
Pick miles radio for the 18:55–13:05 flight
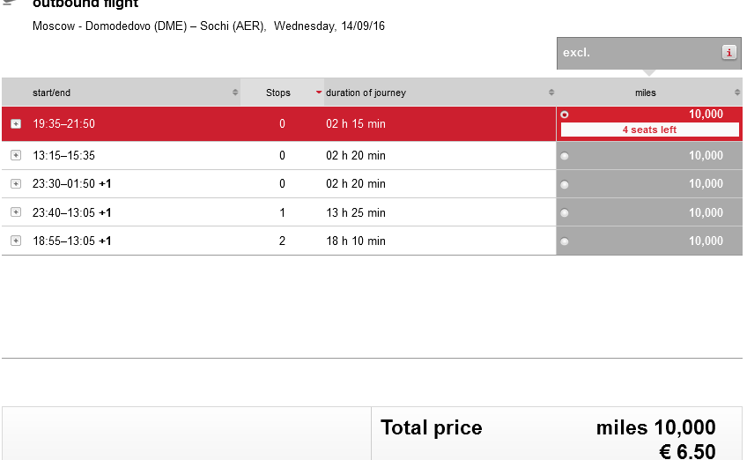565,241
